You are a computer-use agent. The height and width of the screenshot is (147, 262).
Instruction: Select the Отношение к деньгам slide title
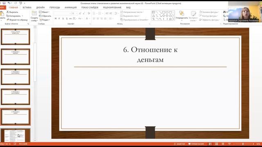click(150, 54)
